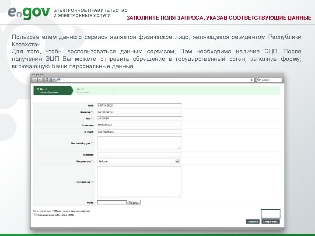Screen dimensions: 315x236
Task: Click the empty framed box above Отправить
Action: coord(270,214)
